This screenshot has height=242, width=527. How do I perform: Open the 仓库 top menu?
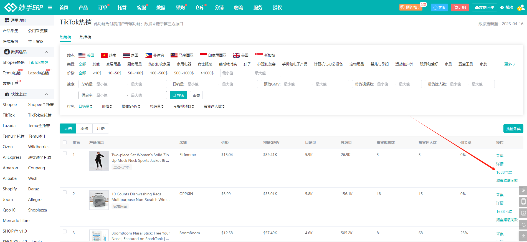tap(200, 7)
